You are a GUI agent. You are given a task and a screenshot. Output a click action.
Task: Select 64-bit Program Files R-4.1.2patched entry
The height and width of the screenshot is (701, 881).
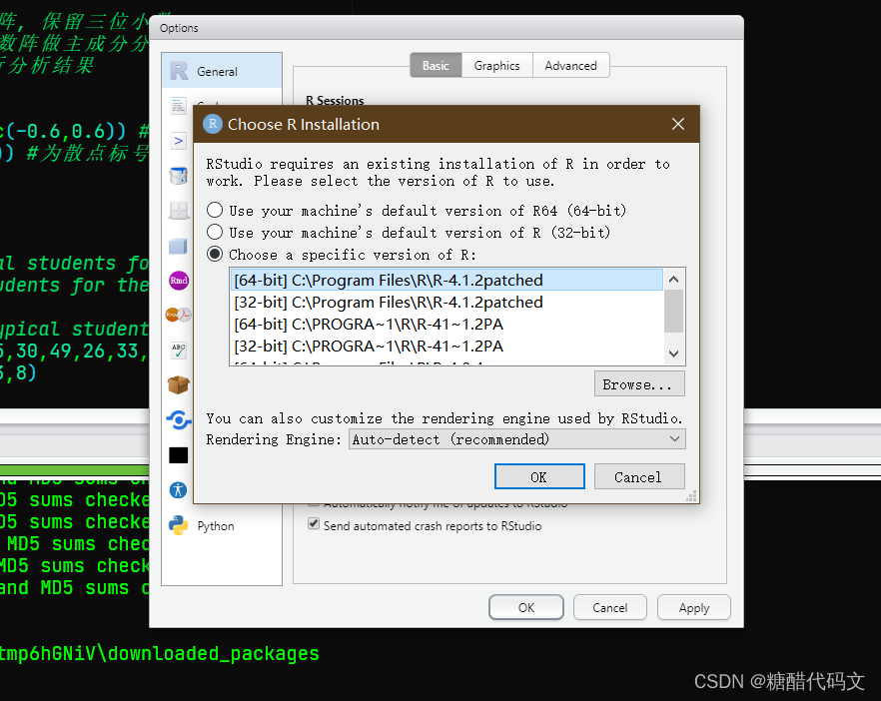click(x=446, y=280)
